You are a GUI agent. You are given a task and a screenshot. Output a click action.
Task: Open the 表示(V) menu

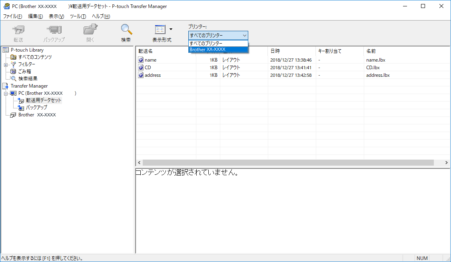[56, 16]
